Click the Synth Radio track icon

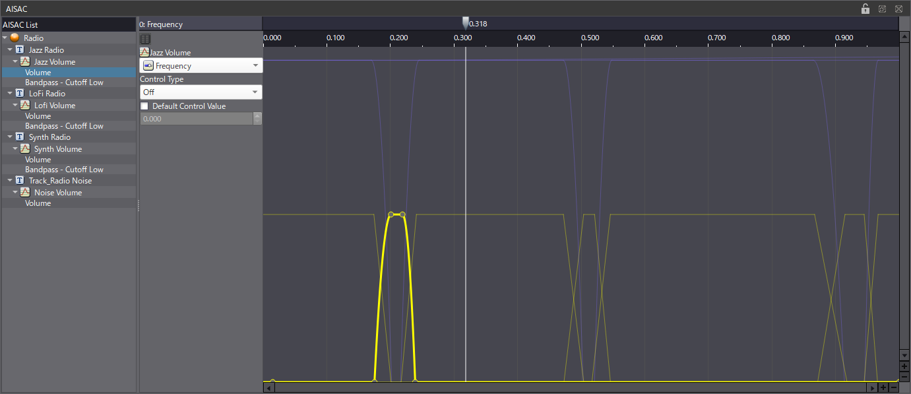pos(20,137)
